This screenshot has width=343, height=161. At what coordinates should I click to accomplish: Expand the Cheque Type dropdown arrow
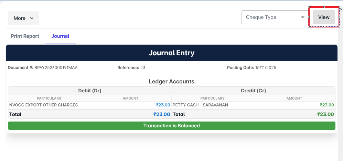pyautogui.click(x=303, y=17)
